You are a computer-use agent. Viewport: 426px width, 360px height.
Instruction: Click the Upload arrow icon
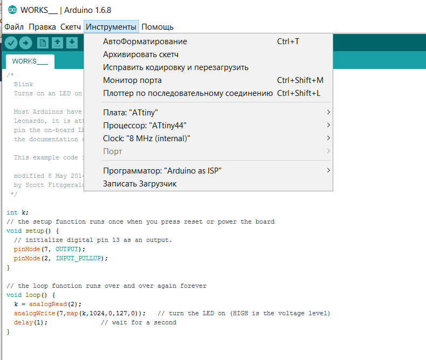[x=26, y=43]
